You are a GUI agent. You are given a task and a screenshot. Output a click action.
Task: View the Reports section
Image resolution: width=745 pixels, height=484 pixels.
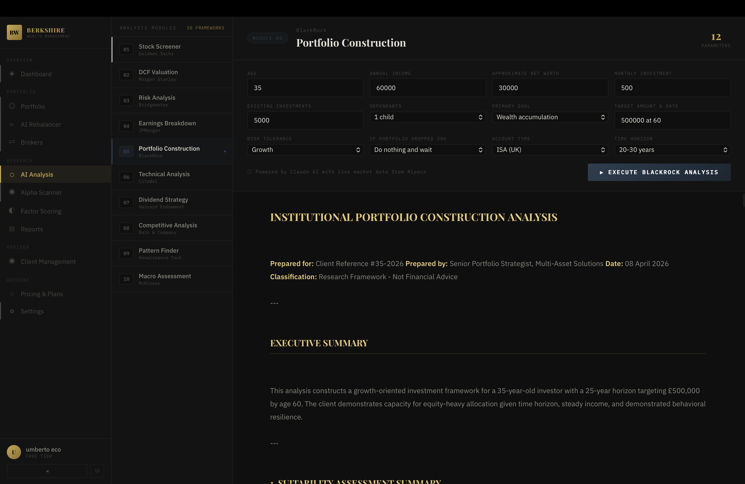pyautogui.click(x=32, y=229)
